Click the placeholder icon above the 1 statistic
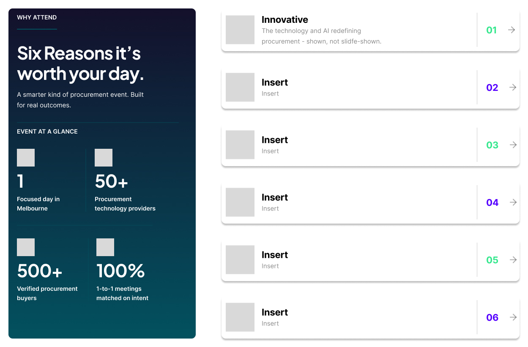This screenshot has width=528, height=347. 26,158
